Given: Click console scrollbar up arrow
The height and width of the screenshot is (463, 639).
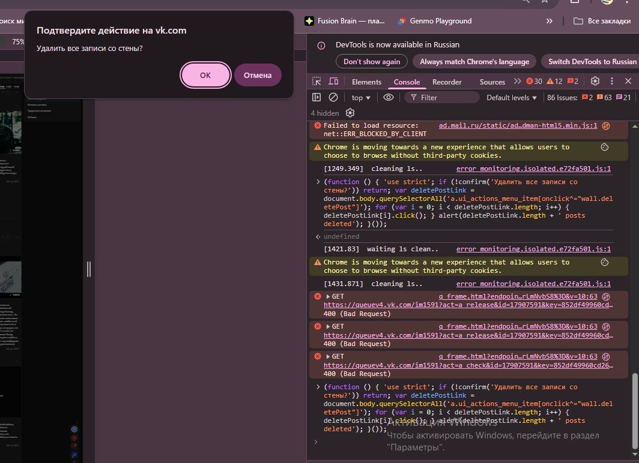Looking at the screenshot, I should 635,127.
